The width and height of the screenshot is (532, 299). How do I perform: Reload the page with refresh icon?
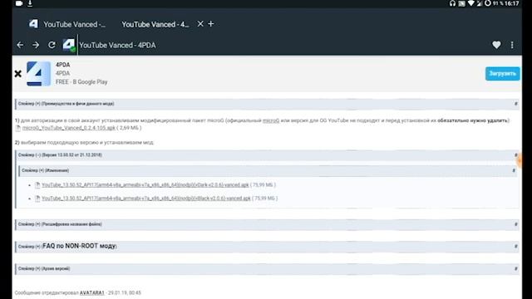click(52, 45)
